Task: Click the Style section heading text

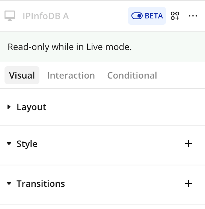Action: click(27, 144)
